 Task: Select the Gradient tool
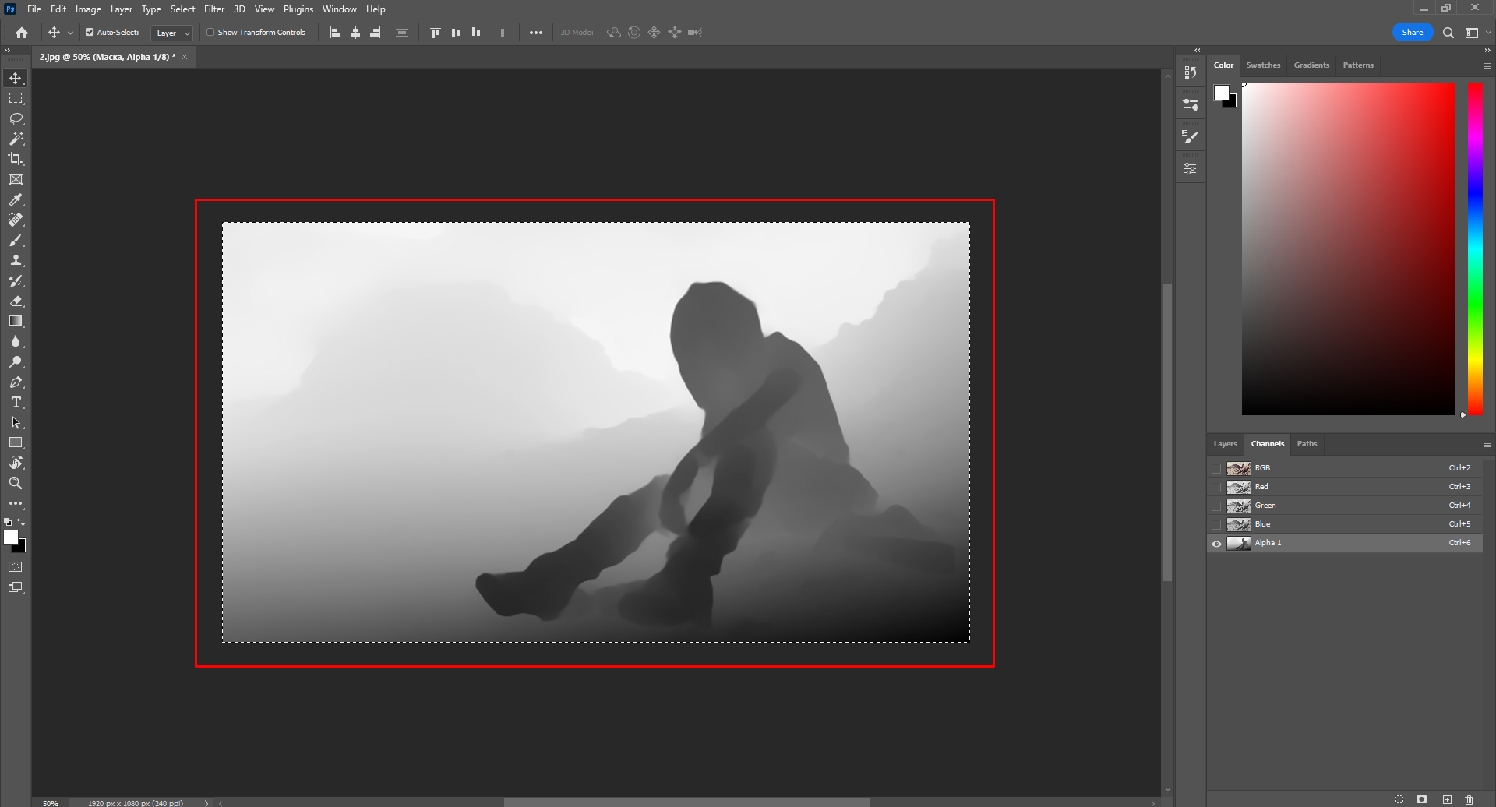16,321
